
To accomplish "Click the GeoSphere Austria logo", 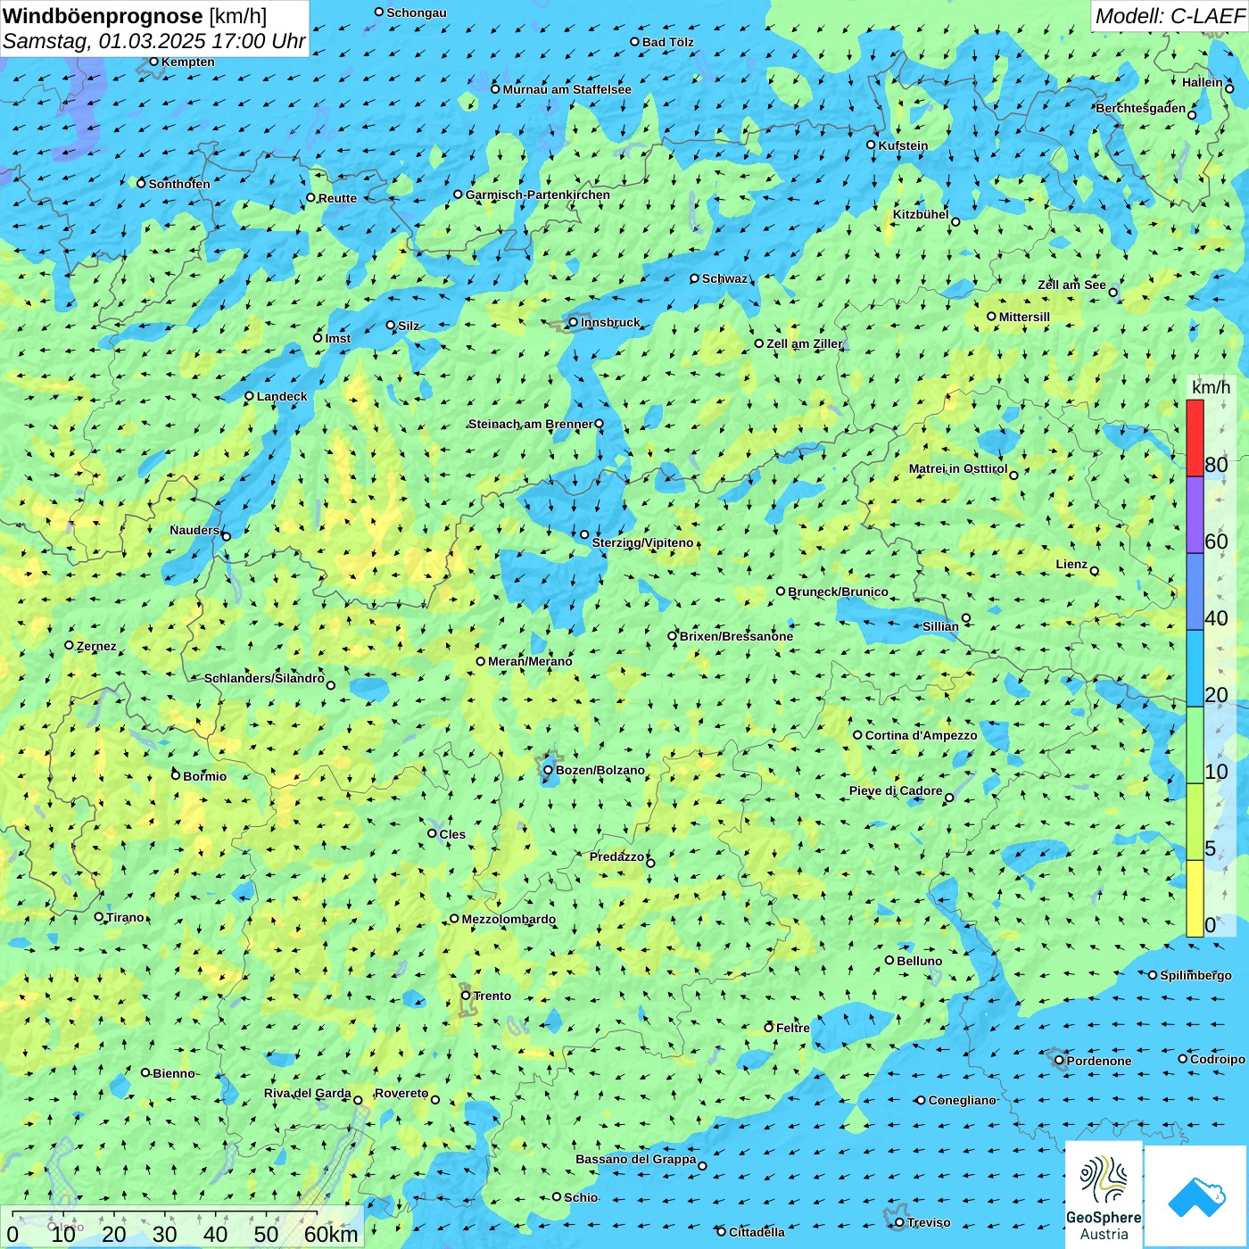I will pos(1104,1195).
